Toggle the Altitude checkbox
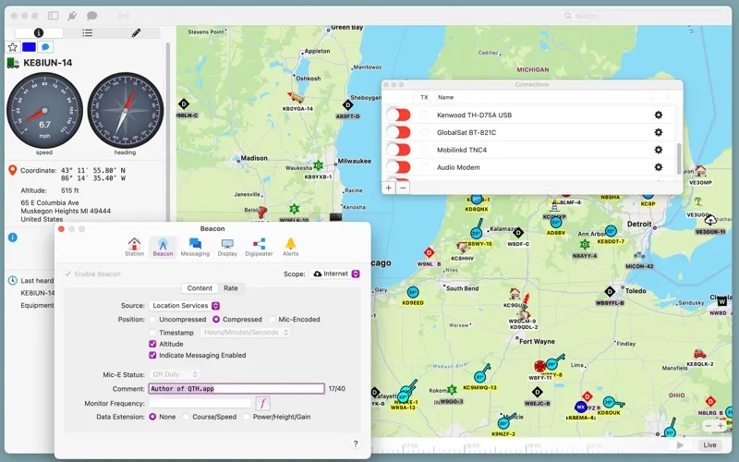 [152, 344]
